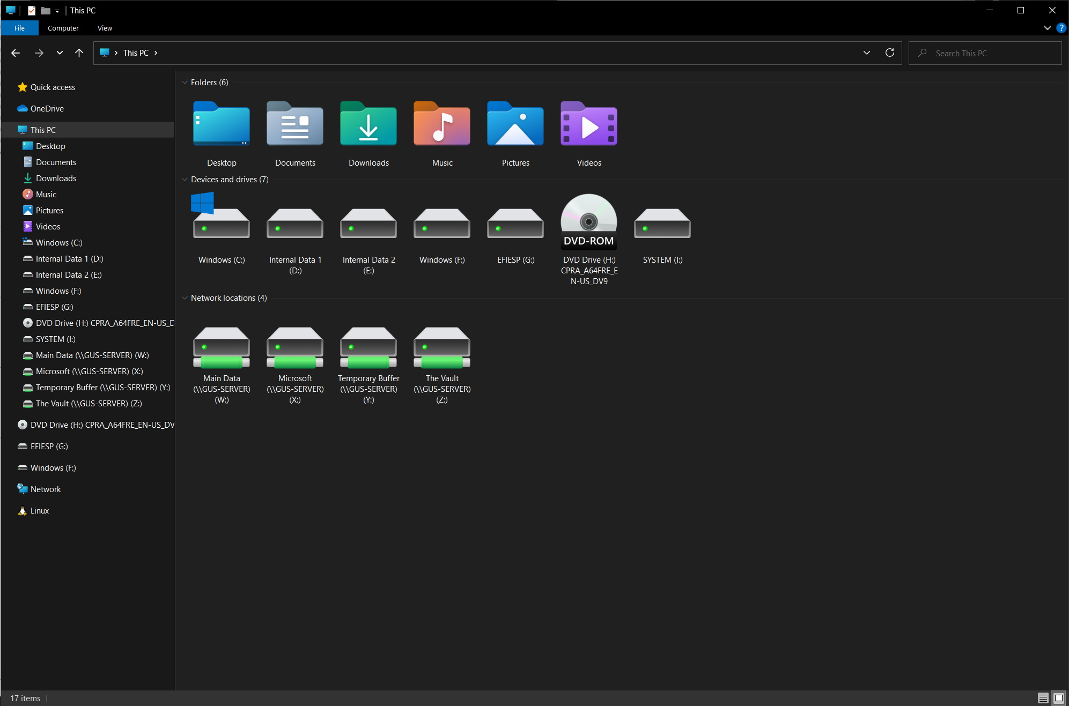Click the Up one level arrow
1069x706 pixels.
click(79, 53)
